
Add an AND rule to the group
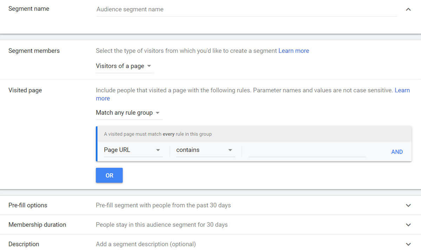coord(397,152)
